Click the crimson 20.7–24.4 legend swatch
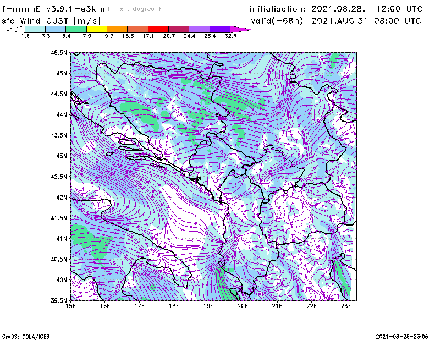Screen dimensions: 440x340 (179, 29)
